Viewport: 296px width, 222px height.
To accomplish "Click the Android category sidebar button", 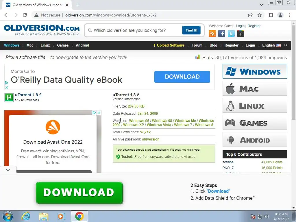I will [x=255, y=140].
